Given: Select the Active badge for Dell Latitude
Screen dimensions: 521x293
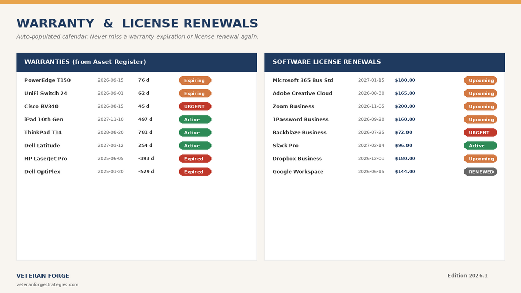Looking at the screenshot, I should pos(195,145).
